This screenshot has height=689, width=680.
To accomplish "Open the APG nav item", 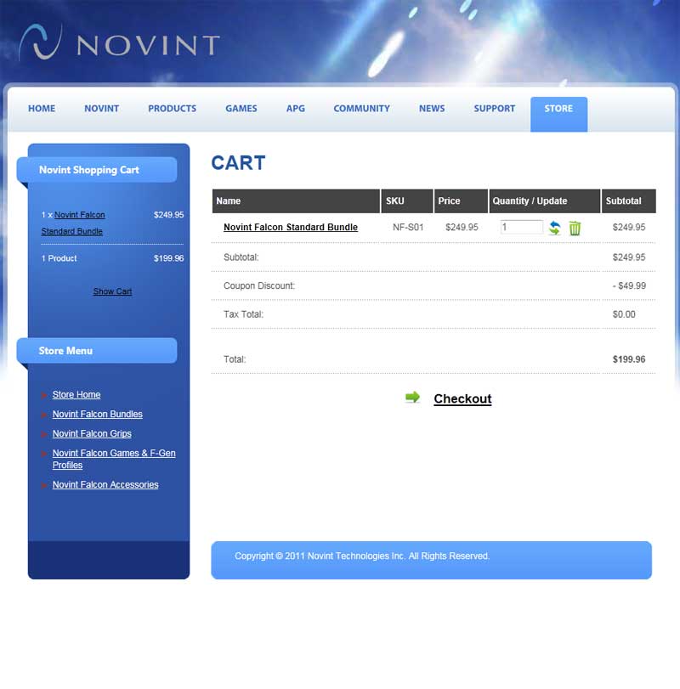I will tap(296, 109).
